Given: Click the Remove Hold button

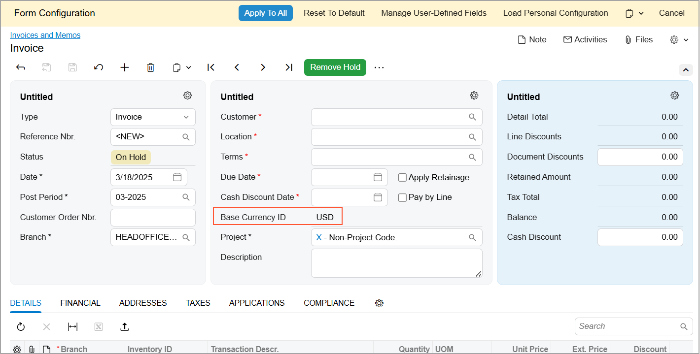Looking at the screenshot, I should pos(335,67).
